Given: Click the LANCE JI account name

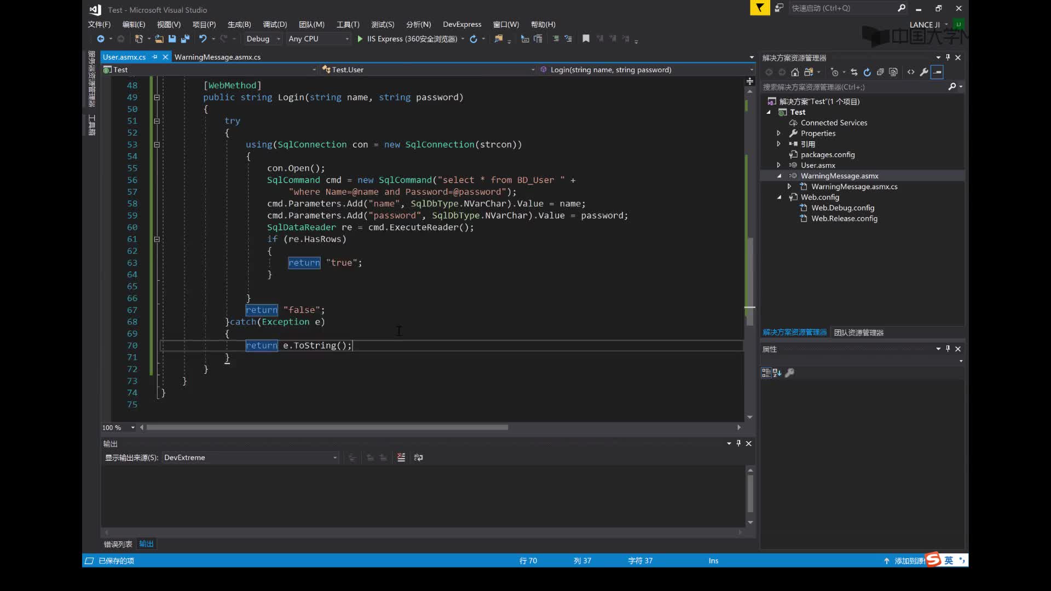Looking at the screenshot, I should pos(925,25).
